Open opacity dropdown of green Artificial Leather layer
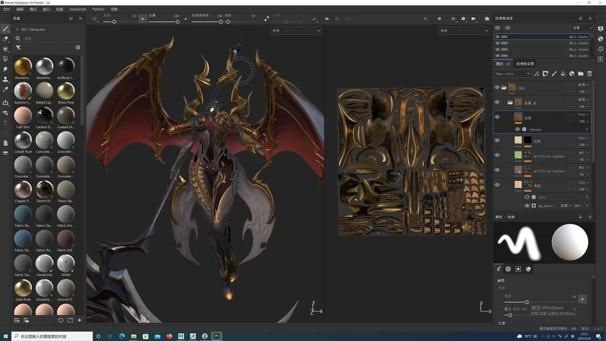 click(584, 160)
